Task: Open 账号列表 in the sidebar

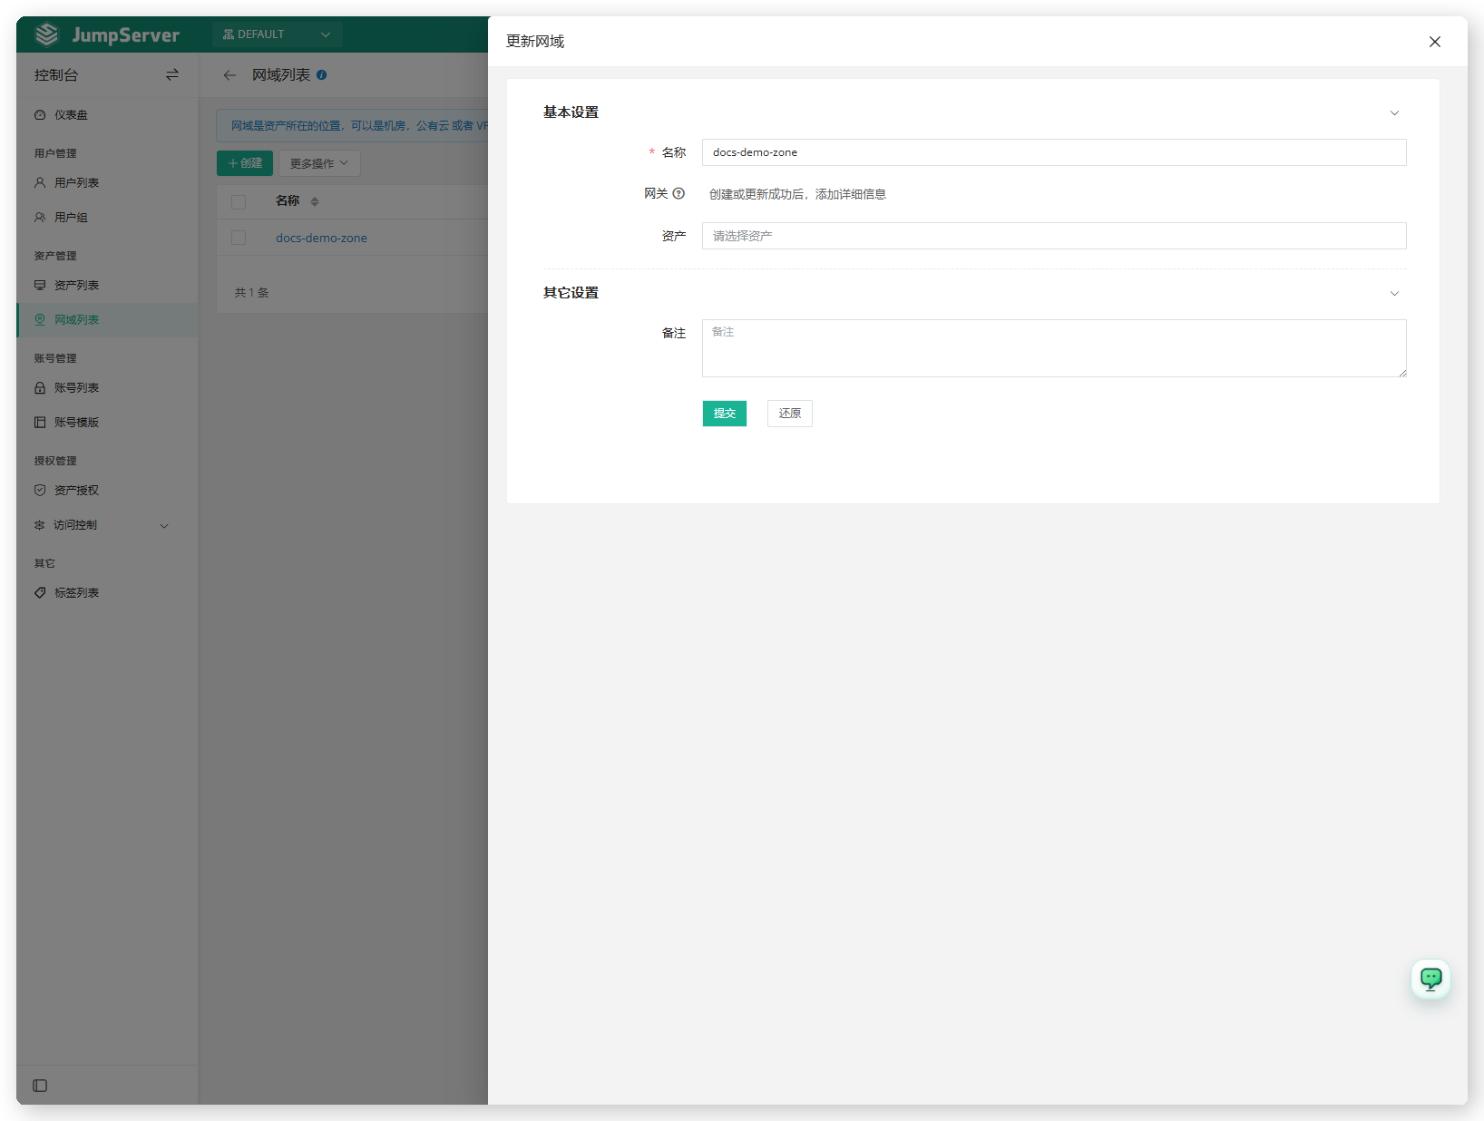Action: click(107, 388)
